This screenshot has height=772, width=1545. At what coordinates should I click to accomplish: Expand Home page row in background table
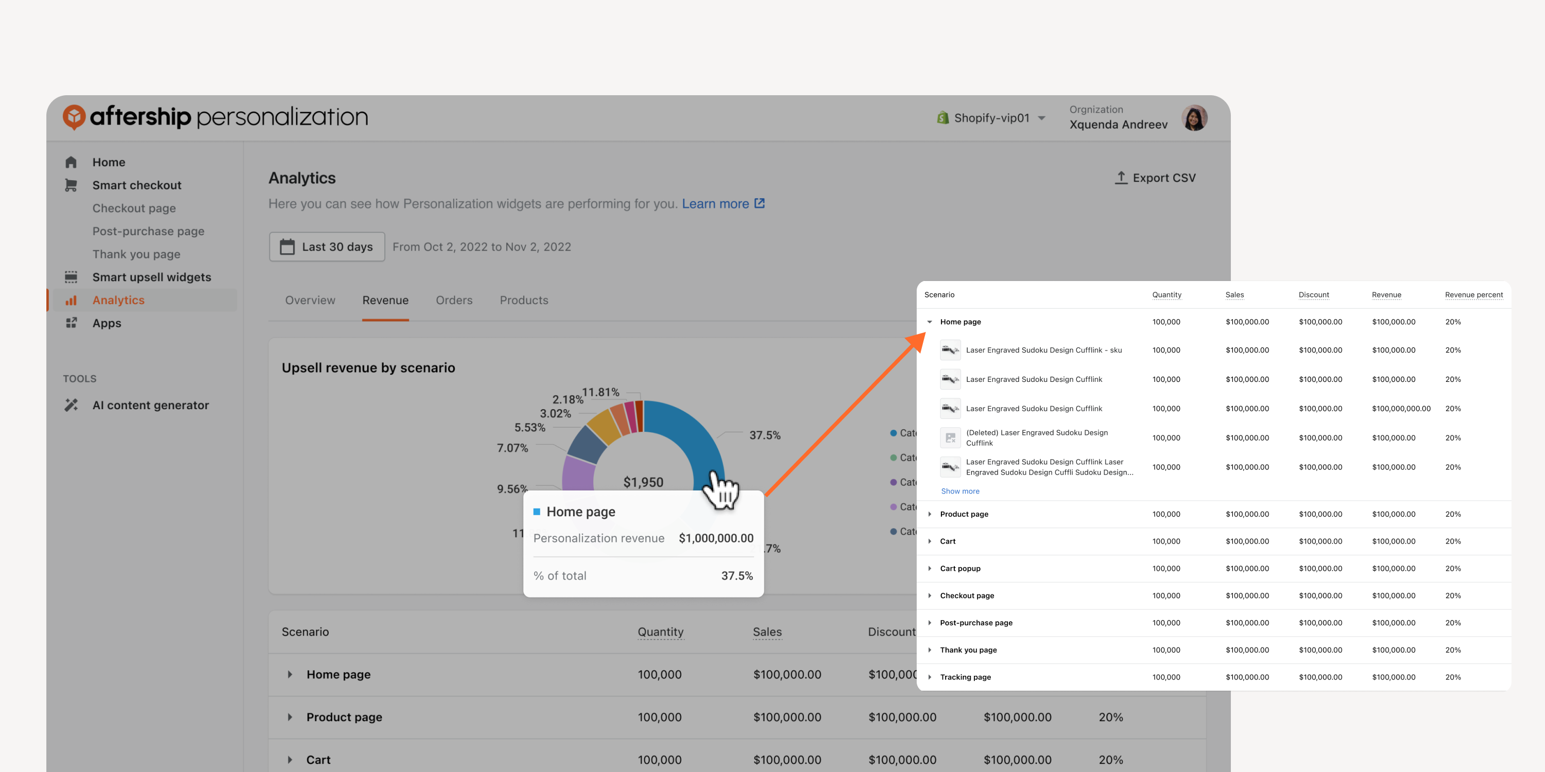tap(289, 674)
